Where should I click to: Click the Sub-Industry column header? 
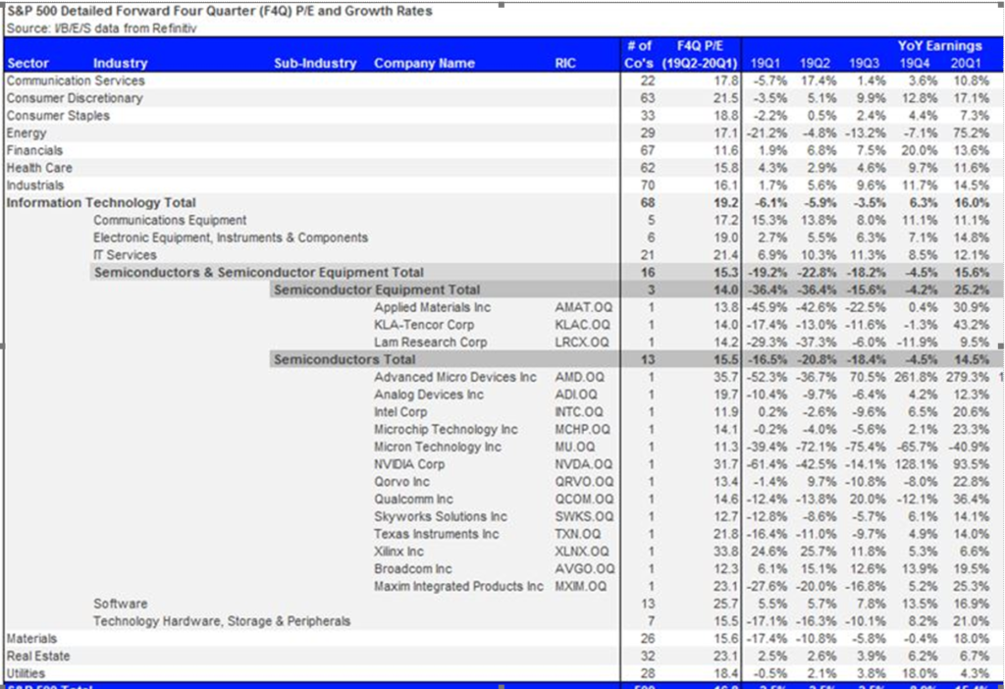315,63
